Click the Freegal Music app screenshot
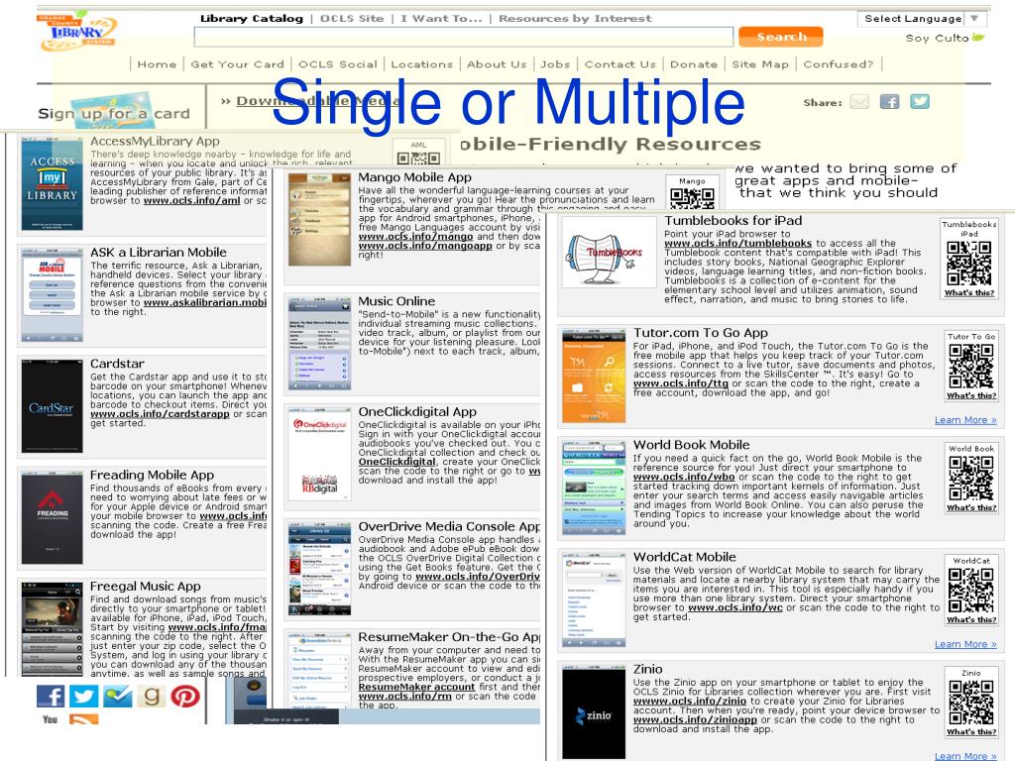Viewport: 1015px width, 761px height. (x=52, y=629)
